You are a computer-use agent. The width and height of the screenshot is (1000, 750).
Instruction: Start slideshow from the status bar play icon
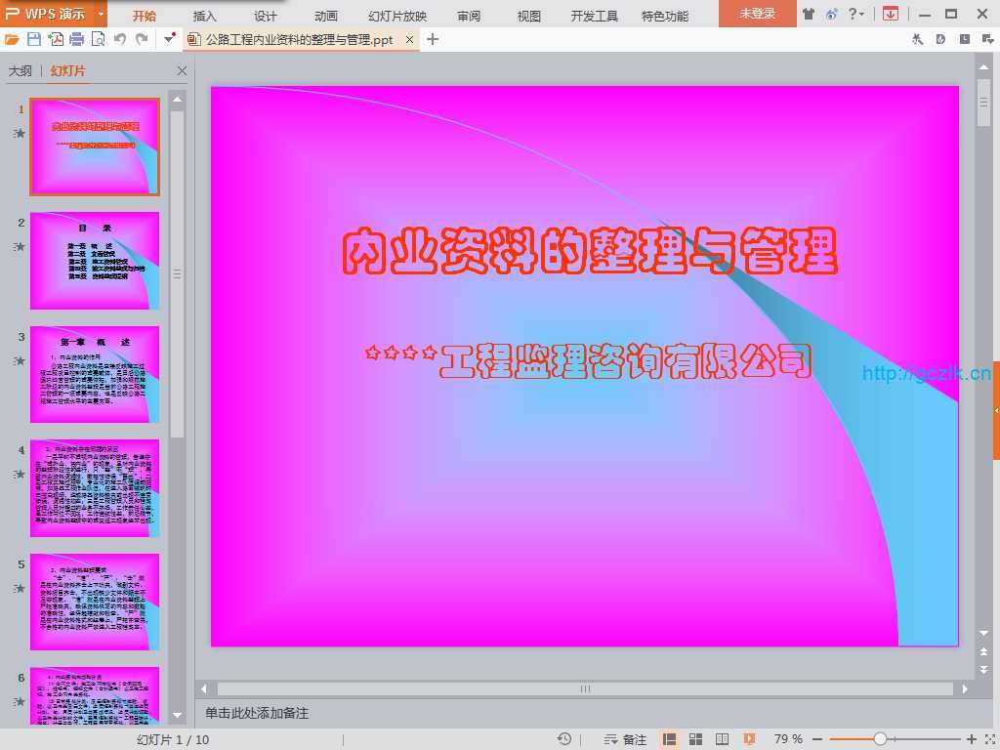click(749, 739)
